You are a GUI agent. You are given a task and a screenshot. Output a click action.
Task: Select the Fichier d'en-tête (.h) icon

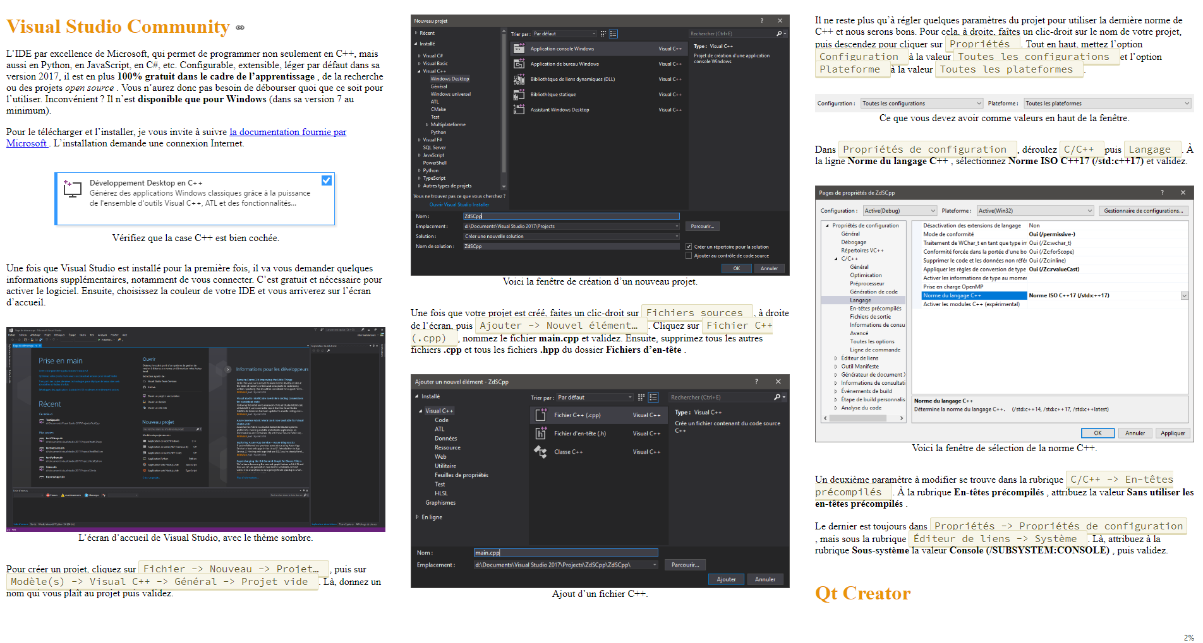541,433
